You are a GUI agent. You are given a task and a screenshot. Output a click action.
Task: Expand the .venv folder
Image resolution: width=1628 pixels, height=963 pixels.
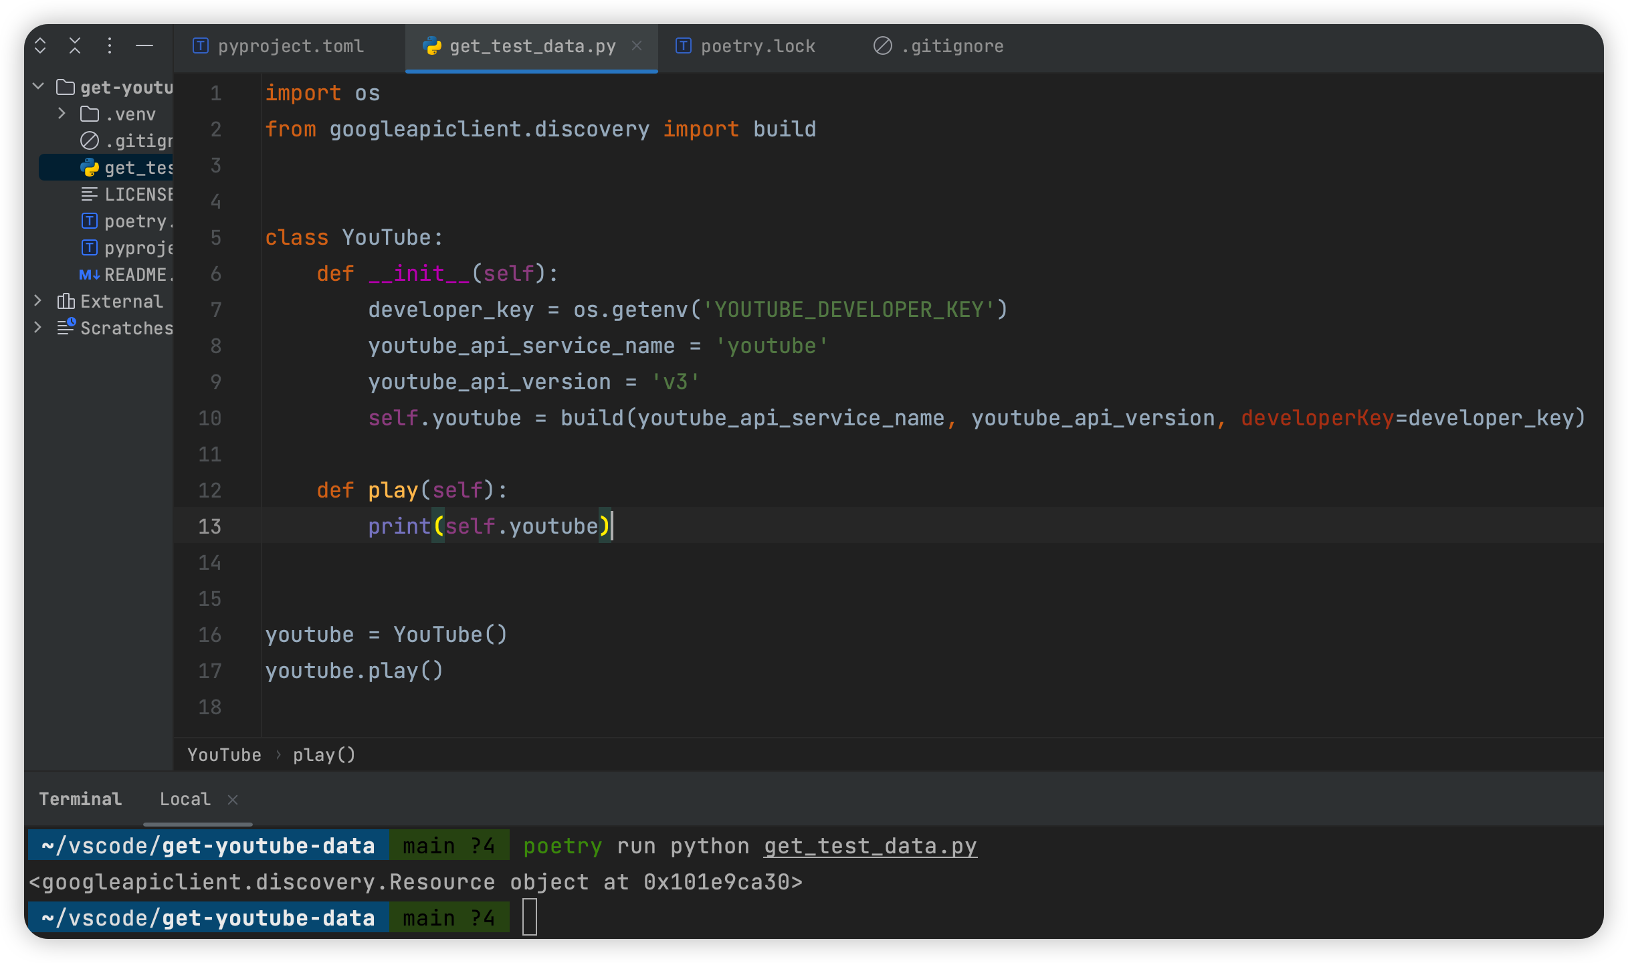click(x=62, y=114)
